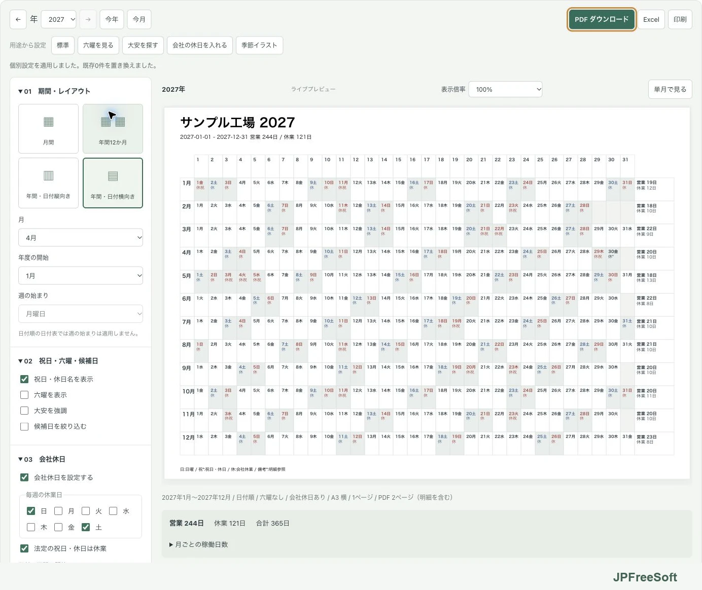Check 金 weekly holiday checkbox
Screen dimensions: 702x590
click(x=58, y=527)
